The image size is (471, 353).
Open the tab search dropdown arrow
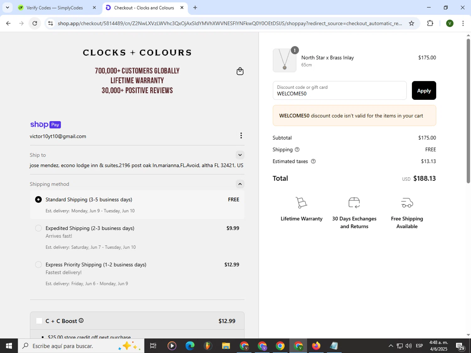tap(8, 8)
